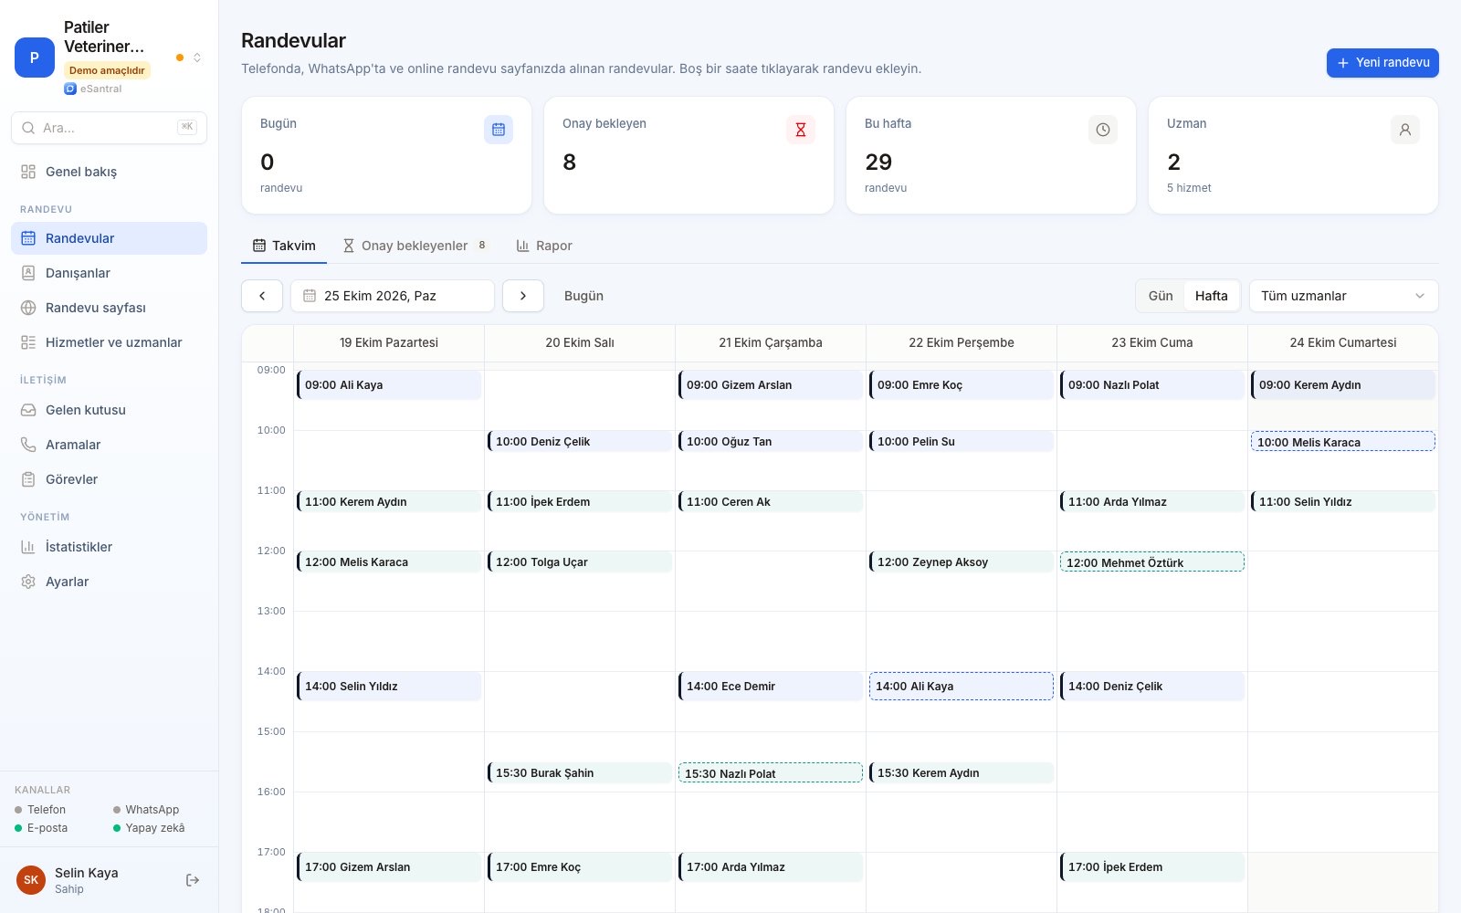The image size is (1461, 913).
Task: Open 15:30 Nazlı Polat appointment on Wednesday
Action: (771, 773)
